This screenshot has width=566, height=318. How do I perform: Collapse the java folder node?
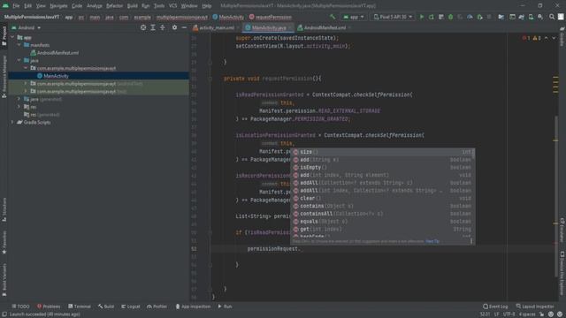[x=19, y=60]
